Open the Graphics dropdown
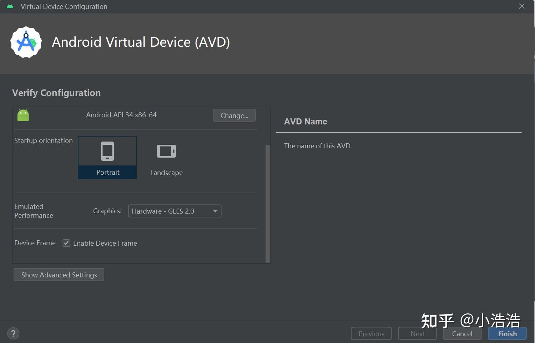 175,211
